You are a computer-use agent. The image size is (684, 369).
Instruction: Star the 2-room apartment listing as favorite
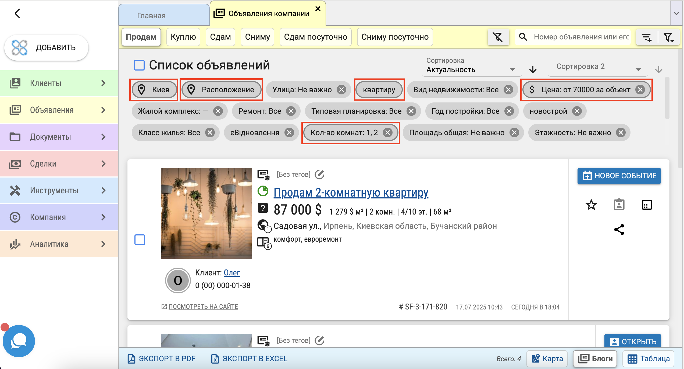(591, 205)
